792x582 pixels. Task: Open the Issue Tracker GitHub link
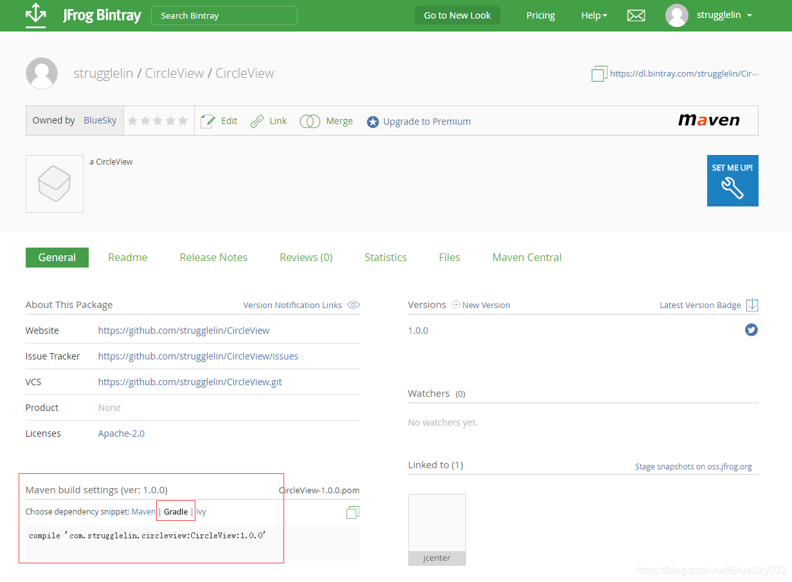pyautogui.click(x=198, y=356)
